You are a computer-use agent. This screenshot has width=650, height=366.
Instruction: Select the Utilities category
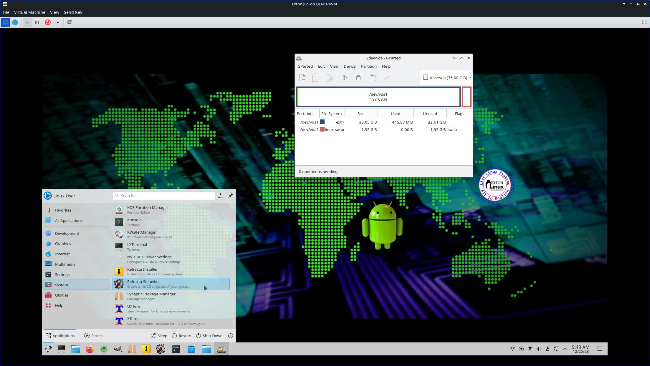[x=77, y=295]
